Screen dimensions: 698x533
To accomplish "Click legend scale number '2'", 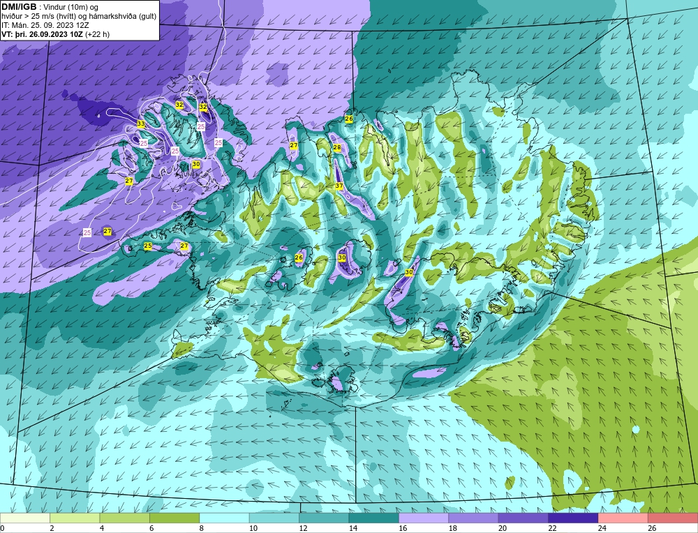I will pos(52,528).
